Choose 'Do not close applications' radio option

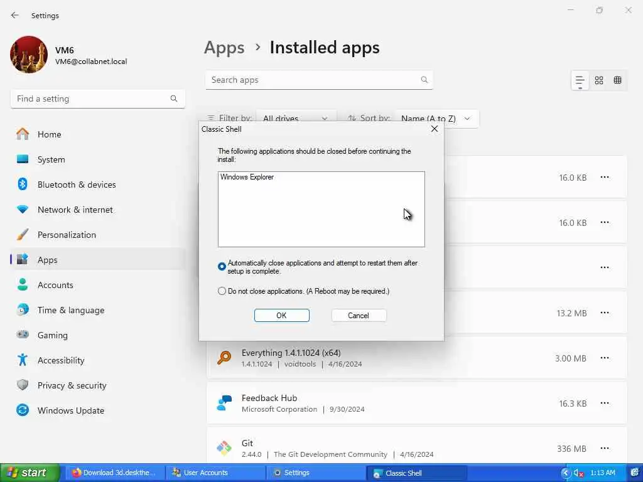click(222, 291)
